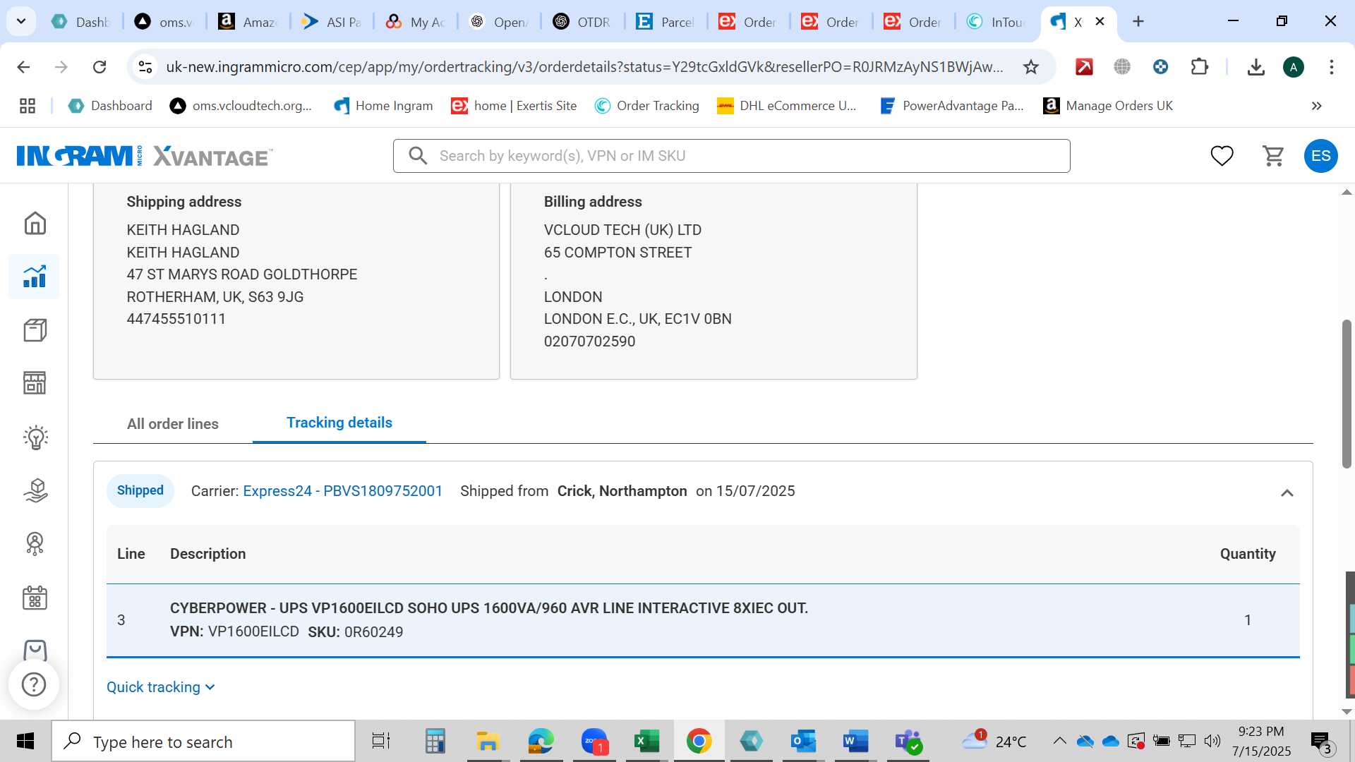Switch to the Amazon browser tab

tap(248, 22)
